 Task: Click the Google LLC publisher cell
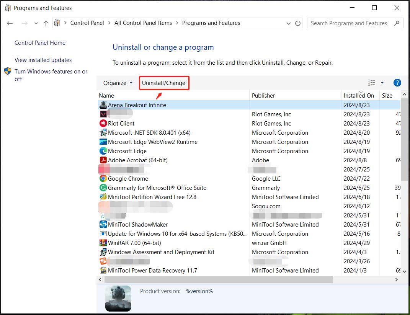pyautogui.click(x=266, y=178)
